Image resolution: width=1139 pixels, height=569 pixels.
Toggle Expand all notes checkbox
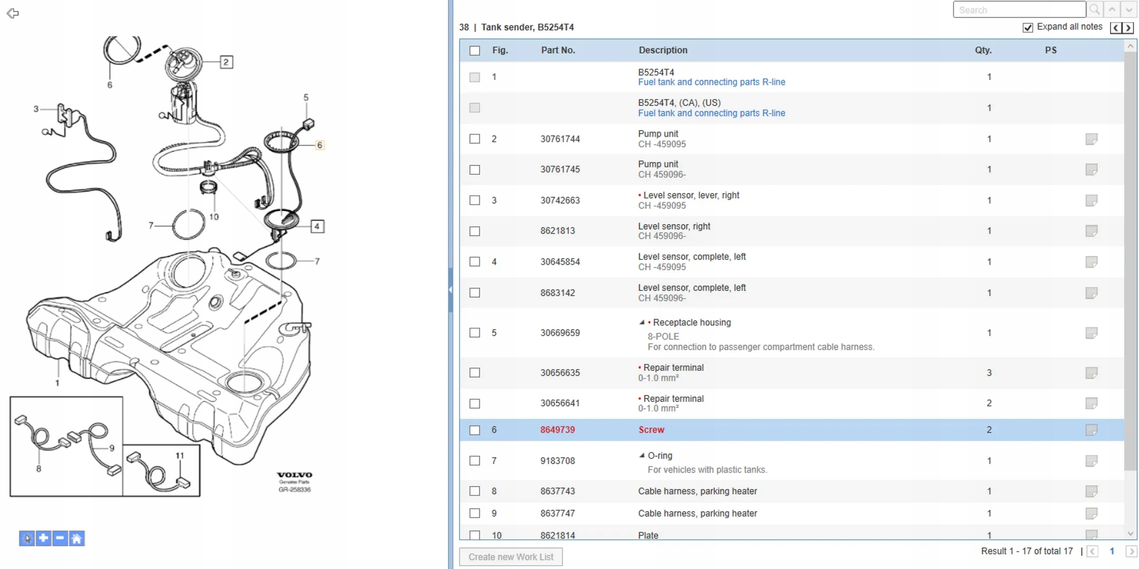pos(1027,27)
